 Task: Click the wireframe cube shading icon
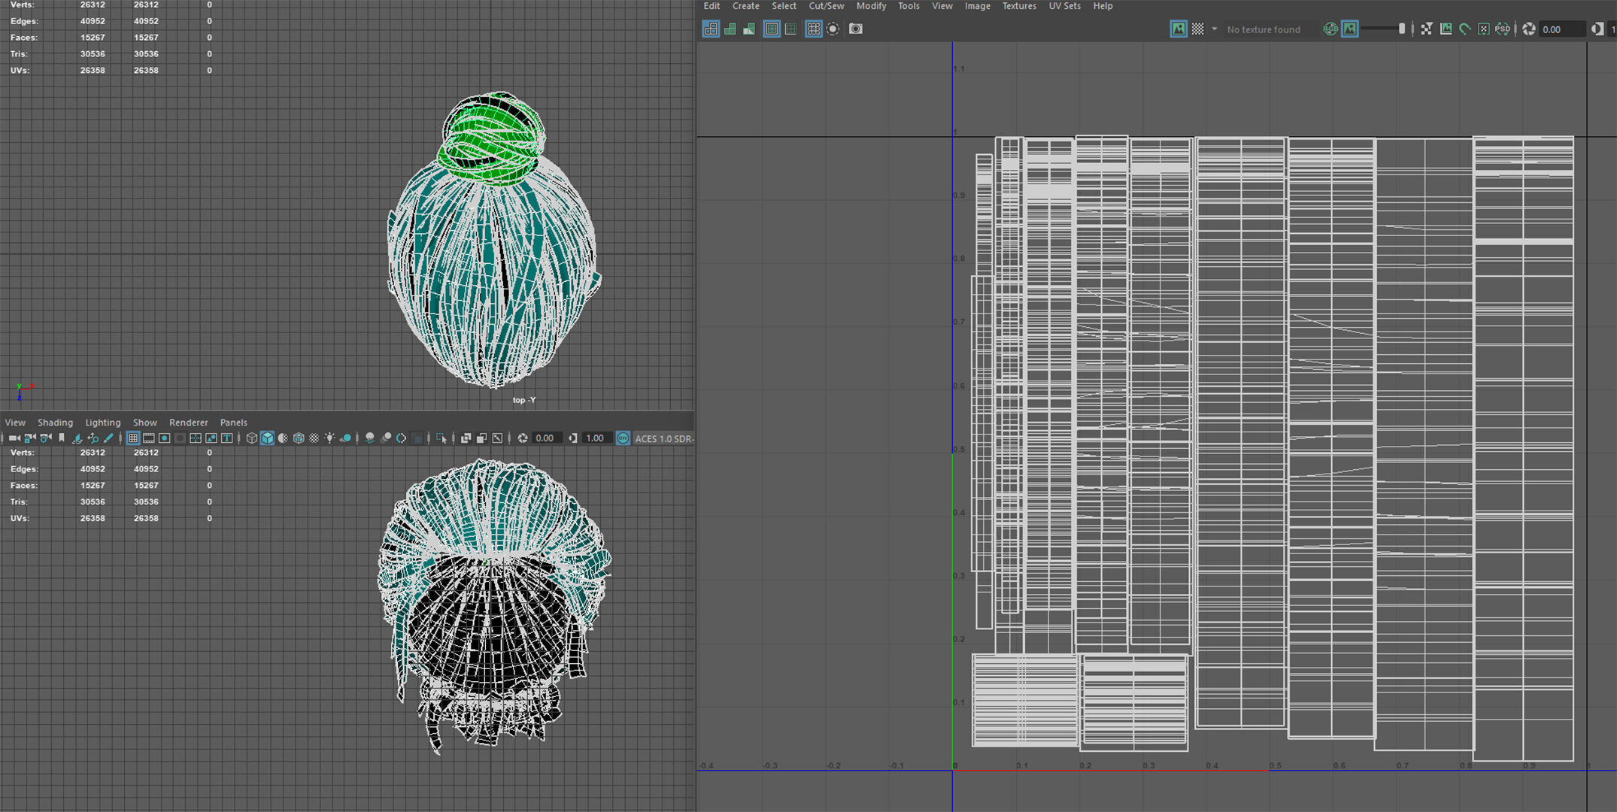[251, 438]
